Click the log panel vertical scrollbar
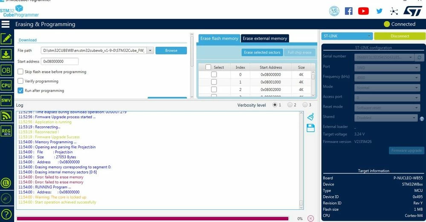The width and height of the screenshot is (426, 222). (x=301, y=160)
